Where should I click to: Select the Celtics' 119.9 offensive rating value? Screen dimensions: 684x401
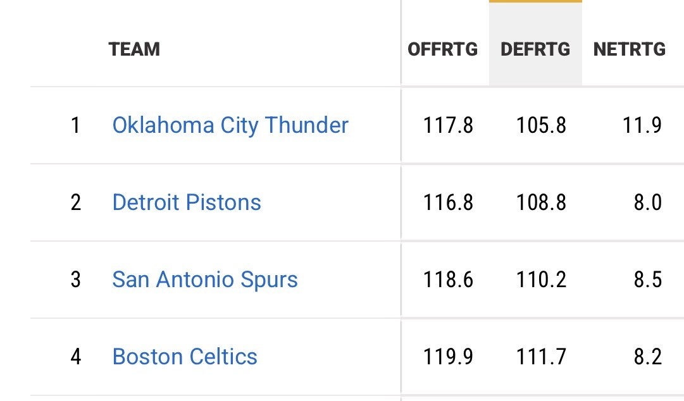pyautogui.click(x=448, y=357)
